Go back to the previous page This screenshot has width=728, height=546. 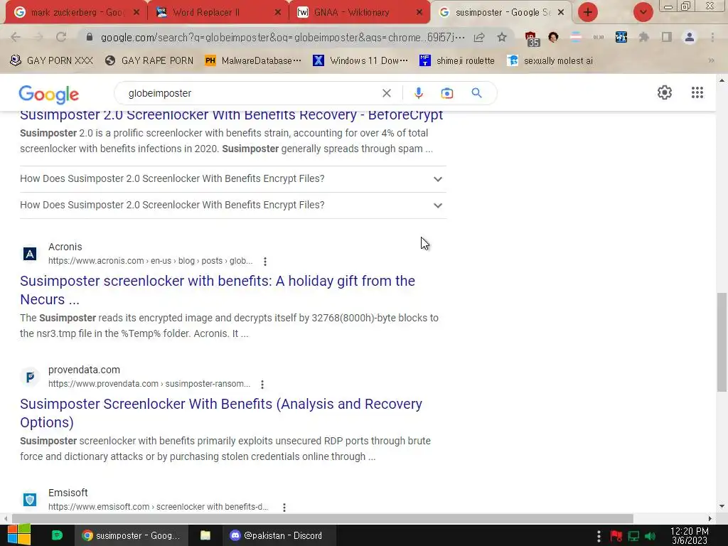pos(16,37)
